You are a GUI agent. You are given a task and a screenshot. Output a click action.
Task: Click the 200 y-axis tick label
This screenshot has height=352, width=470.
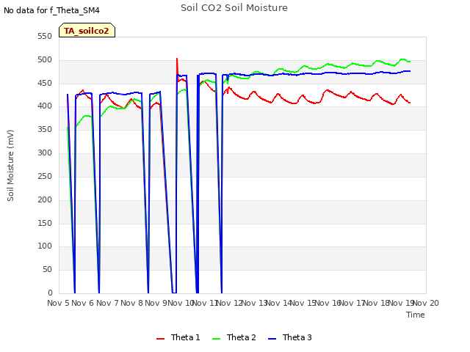pos(45,199)
